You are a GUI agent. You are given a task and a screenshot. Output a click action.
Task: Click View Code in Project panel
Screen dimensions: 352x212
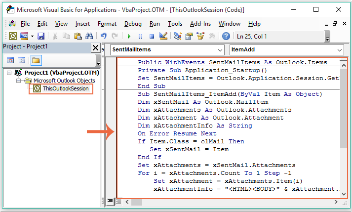click(10, 60)
